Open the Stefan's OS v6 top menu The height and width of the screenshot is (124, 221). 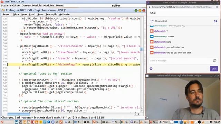pos(10,6)
